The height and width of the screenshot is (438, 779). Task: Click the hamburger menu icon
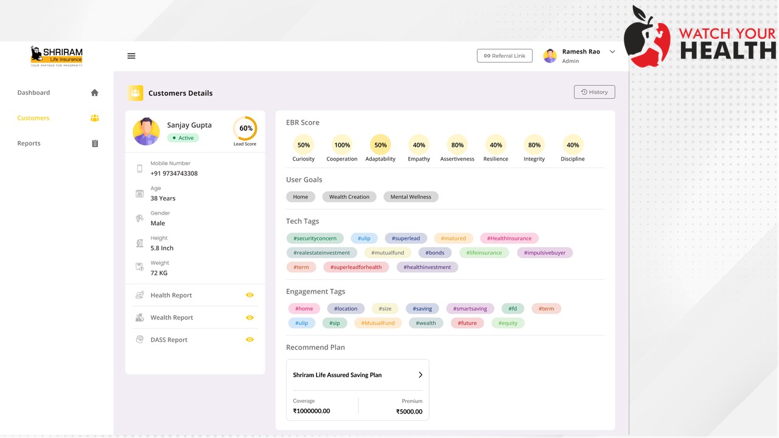131,56
